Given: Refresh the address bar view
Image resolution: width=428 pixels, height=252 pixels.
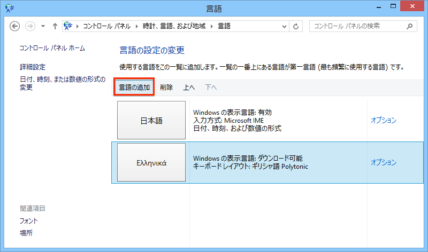Looking at the screenshot, I should 296,26.
